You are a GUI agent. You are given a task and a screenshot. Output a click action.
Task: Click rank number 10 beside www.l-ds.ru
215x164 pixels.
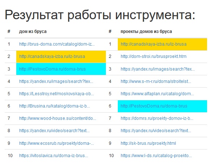tap(111, 156)
